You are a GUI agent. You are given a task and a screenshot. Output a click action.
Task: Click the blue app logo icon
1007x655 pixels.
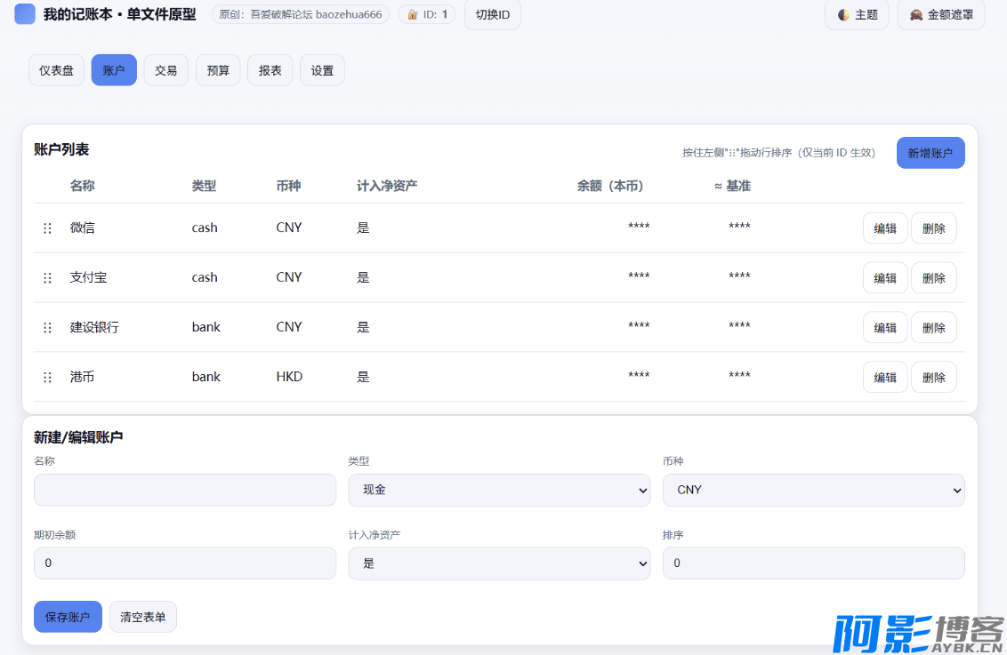(x=25, y=14)
